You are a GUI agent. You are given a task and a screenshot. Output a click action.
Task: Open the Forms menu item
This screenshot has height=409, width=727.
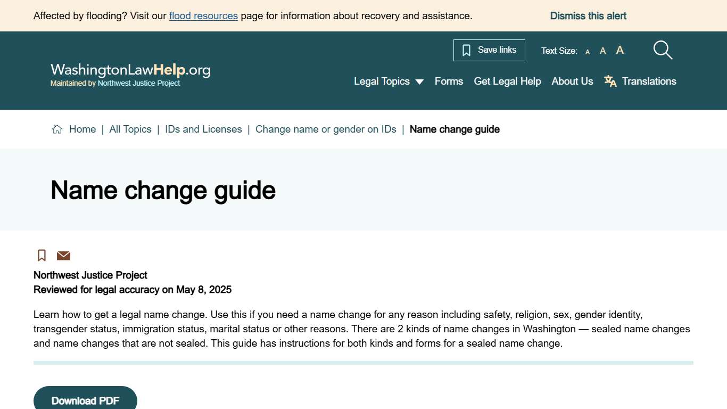click(449, 81)
